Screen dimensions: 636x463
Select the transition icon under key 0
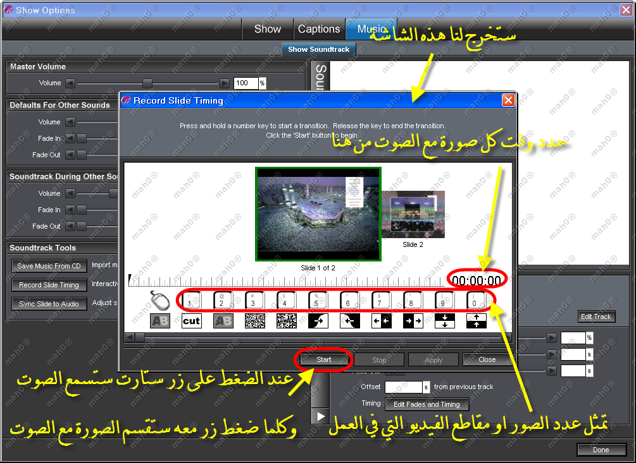pyautogui.click(x=476, y=321)
